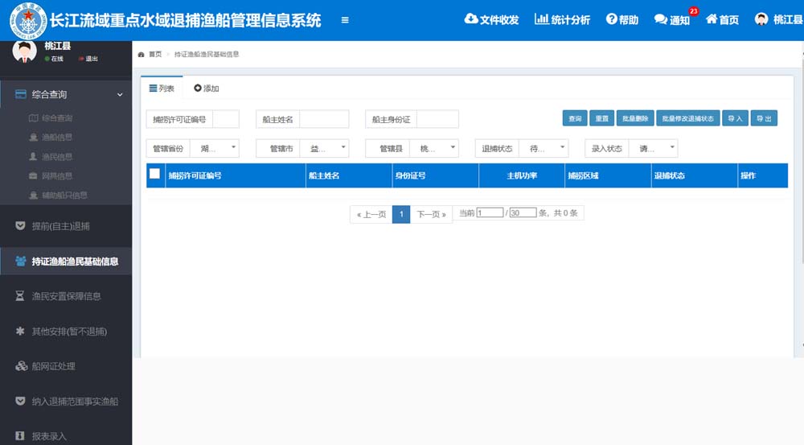
Task: Click the 批量修改退捕状态 button
Action: [688, 118]
